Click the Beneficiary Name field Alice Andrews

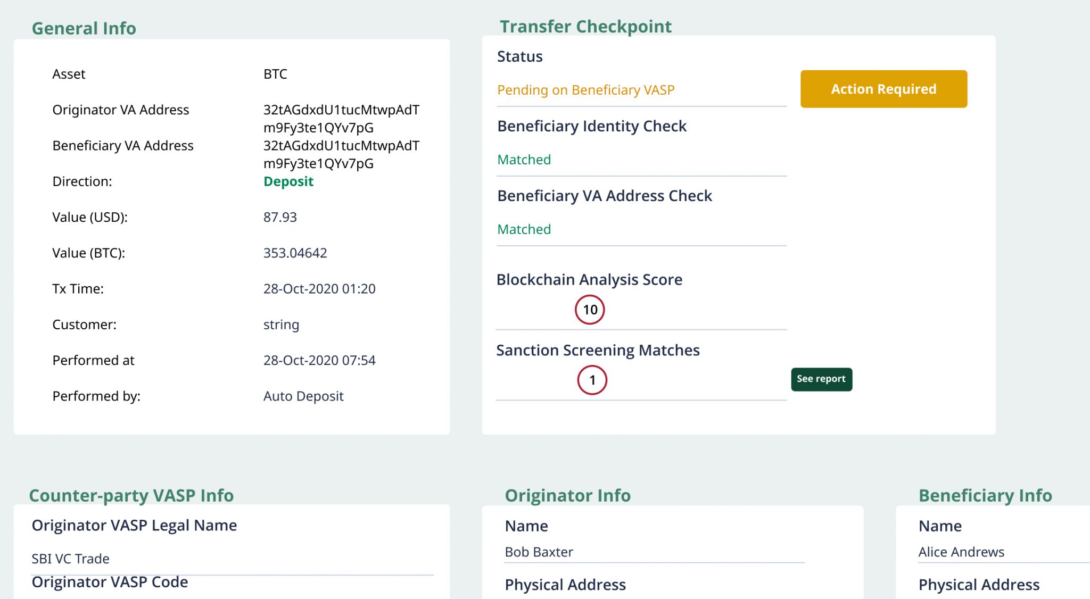961,552
